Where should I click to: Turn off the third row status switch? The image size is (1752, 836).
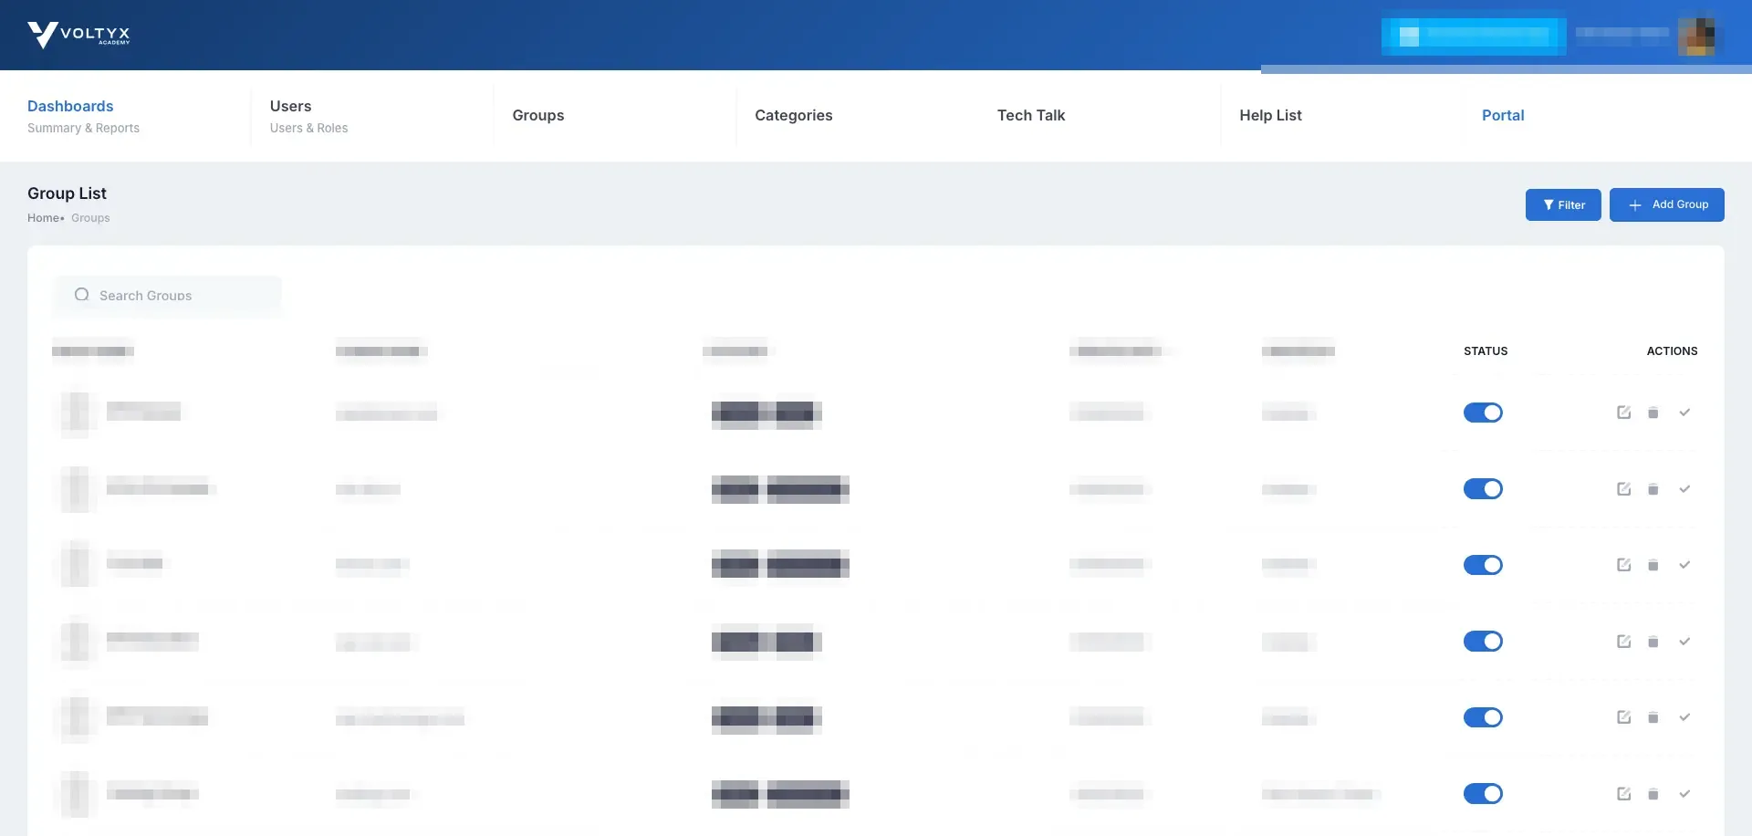click(x=1483, y=565)
